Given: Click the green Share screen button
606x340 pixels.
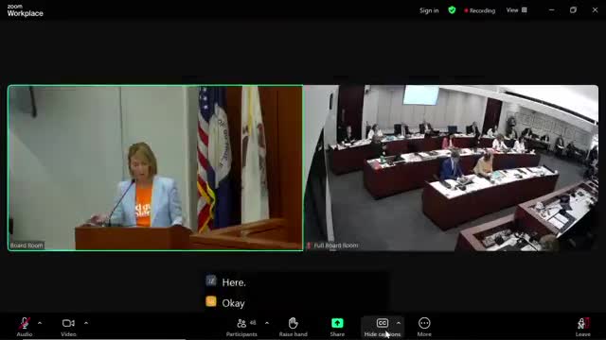Looking at the screenshot, I should click(x=337, y=323).
